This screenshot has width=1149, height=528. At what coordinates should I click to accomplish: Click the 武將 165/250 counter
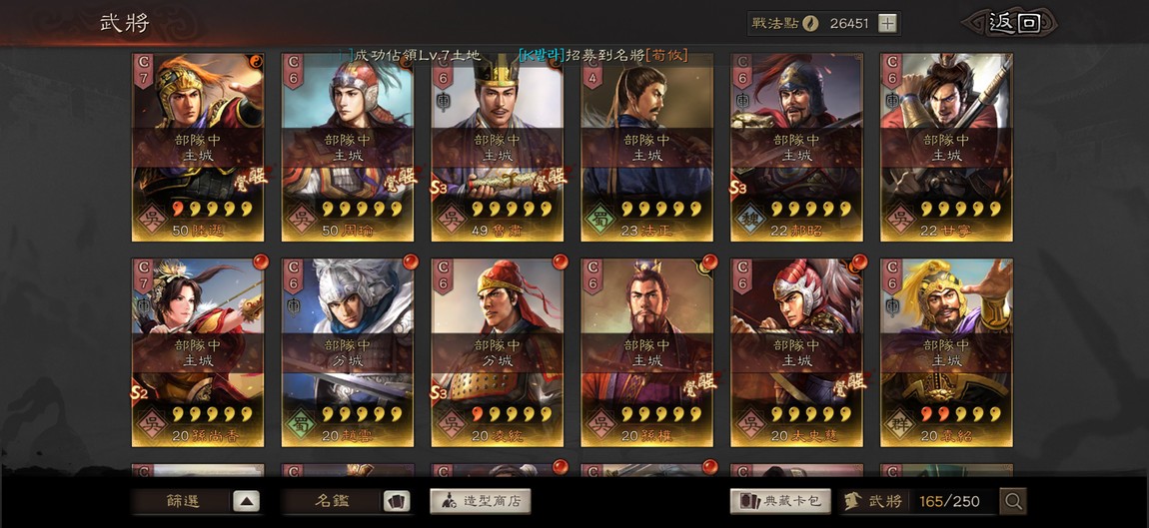point(918,501)
